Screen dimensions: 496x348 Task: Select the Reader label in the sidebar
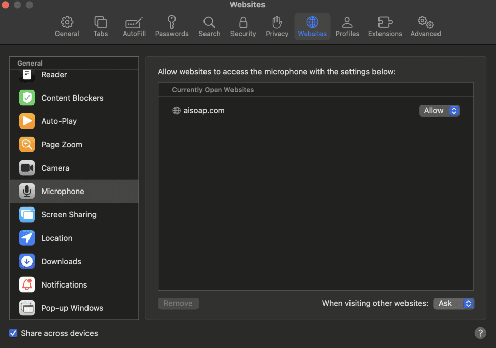click(54, 75)
